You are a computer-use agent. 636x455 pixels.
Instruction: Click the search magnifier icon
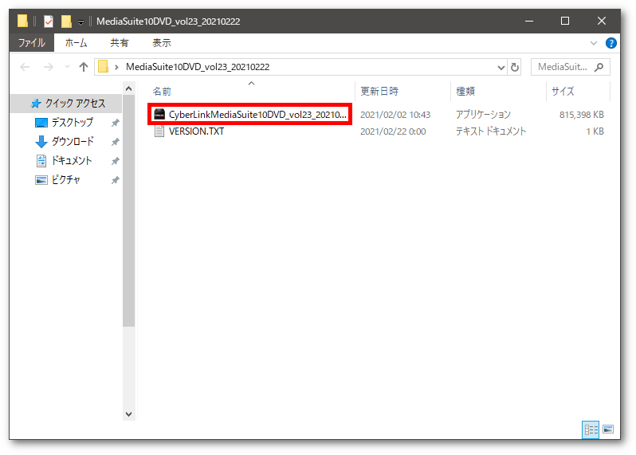(x=599, y=67)
